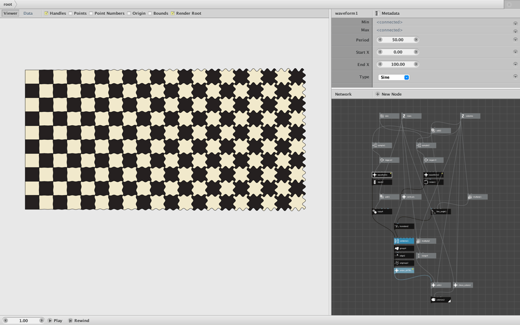Click the add2 node
Image resolution: width=520 pixels, height=325 pixels.
point(440,131)
